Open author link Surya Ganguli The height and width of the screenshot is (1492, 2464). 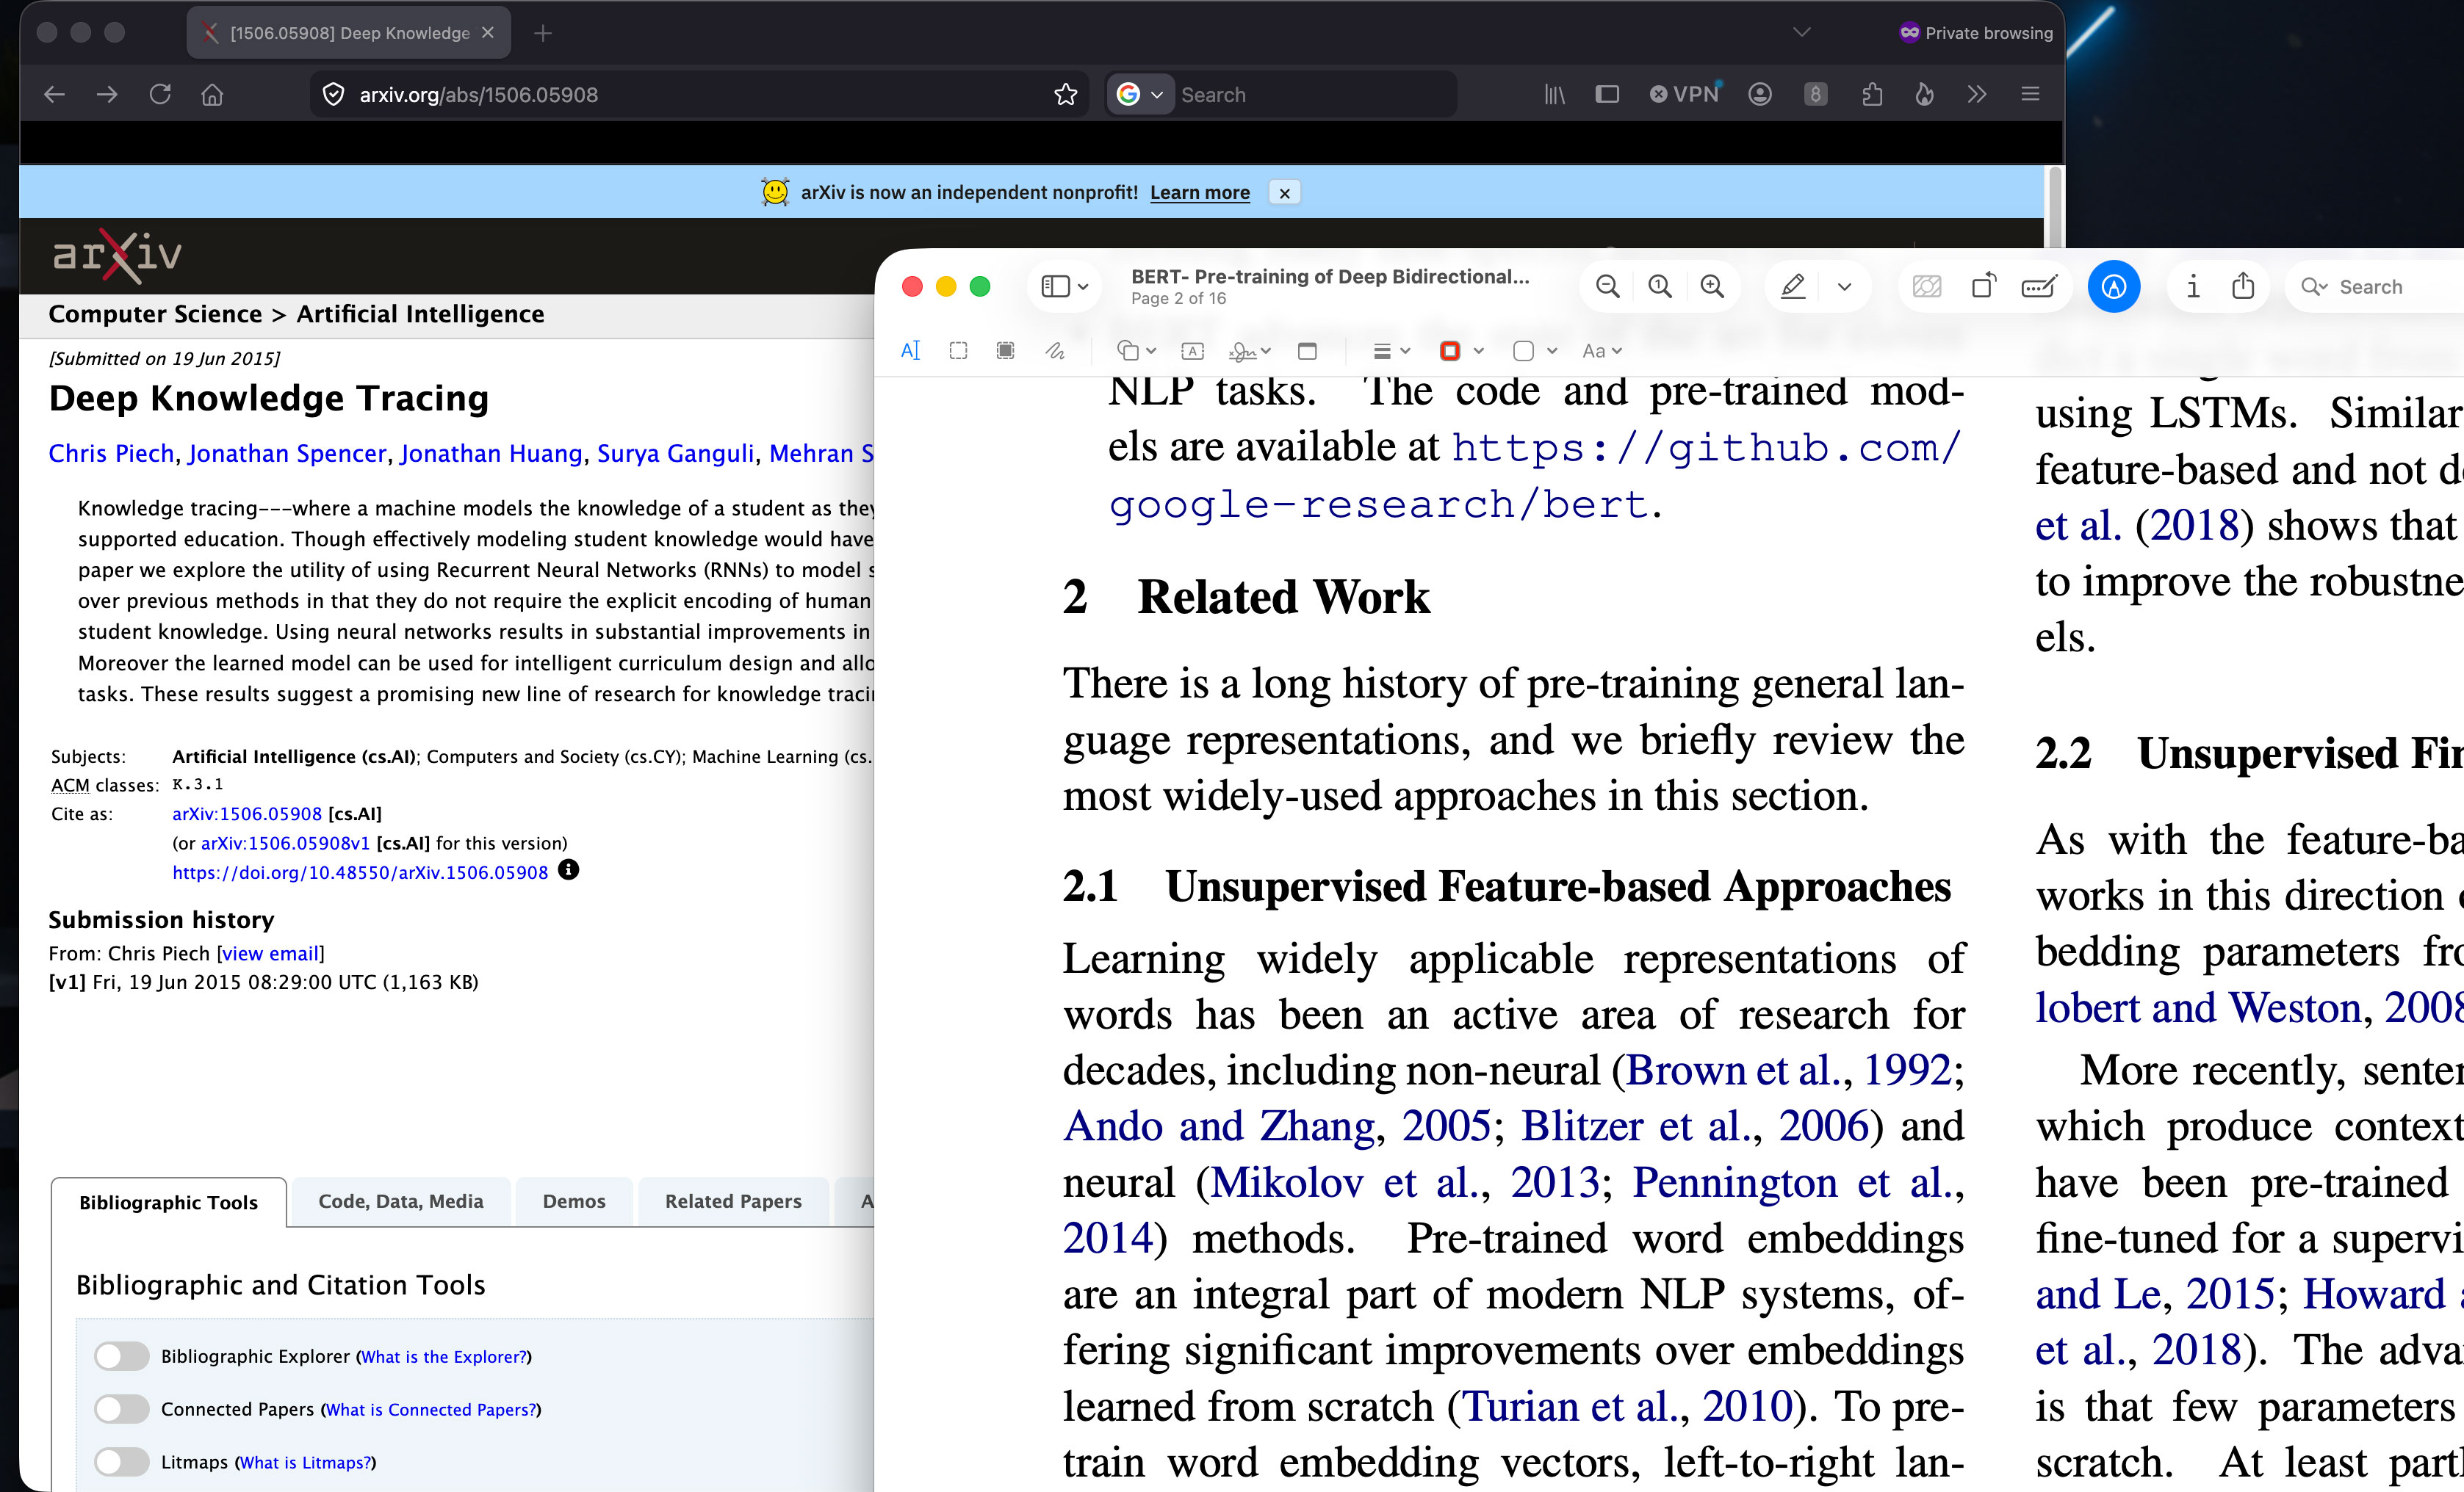(675, 453)
